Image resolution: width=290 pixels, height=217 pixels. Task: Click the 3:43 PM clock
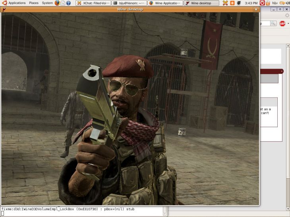(251, 3)
